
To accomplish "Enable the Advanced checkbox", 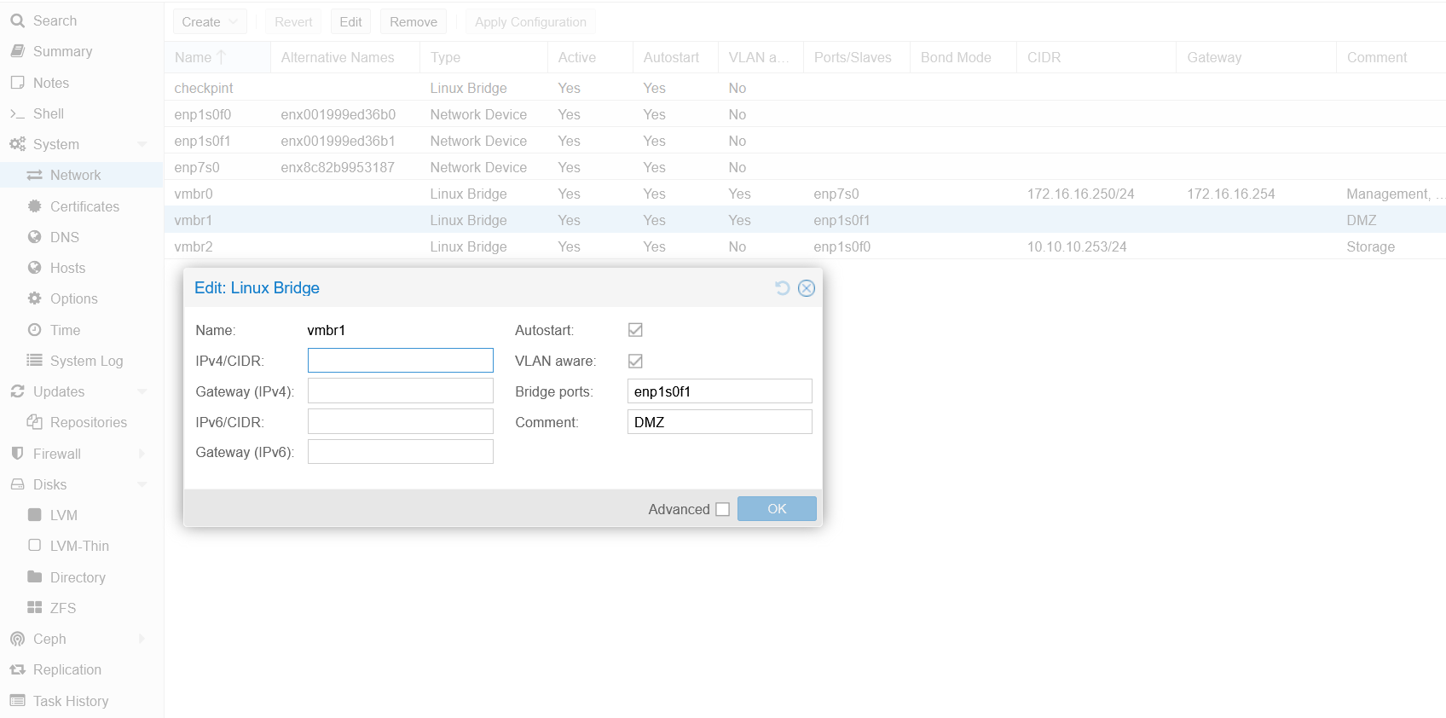I will click(x=723, y=509).
